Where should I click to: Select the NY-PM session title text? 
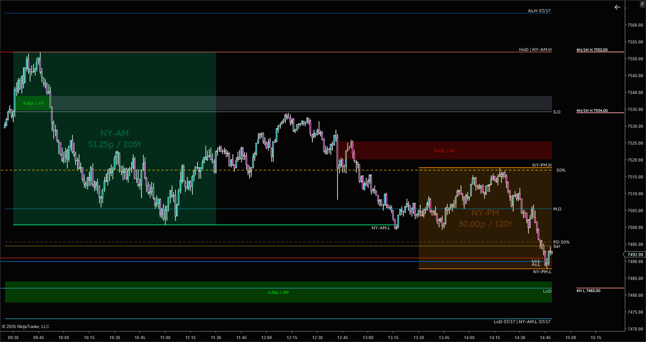click(485, 213)
